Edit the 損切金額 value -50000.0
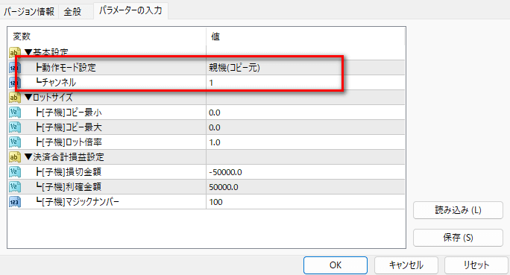The height and width of the screenshot is (275, 510). [306, 172]
